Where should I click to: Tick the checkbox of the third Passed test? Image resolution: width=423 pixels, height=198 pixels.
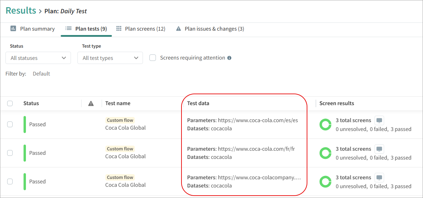(10, 182)
